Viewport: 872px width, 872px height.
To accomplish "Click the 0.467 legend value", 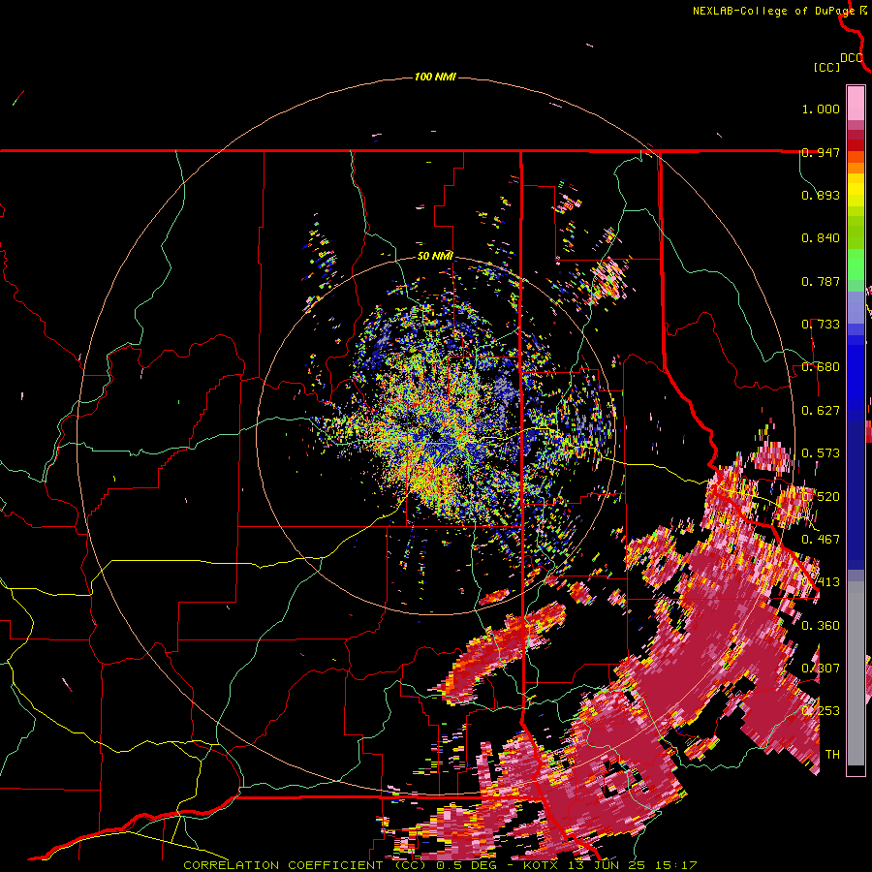I will [821, 540].
